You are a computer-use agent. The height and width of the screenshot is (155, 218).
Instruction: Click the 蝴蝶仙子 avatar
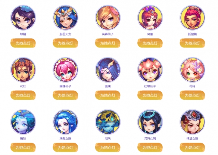pos(65,70)
